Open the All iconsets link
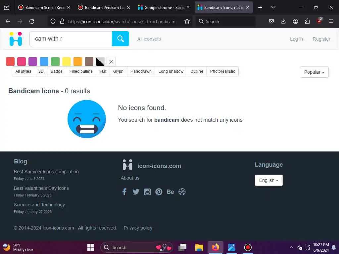 (149, 39)
